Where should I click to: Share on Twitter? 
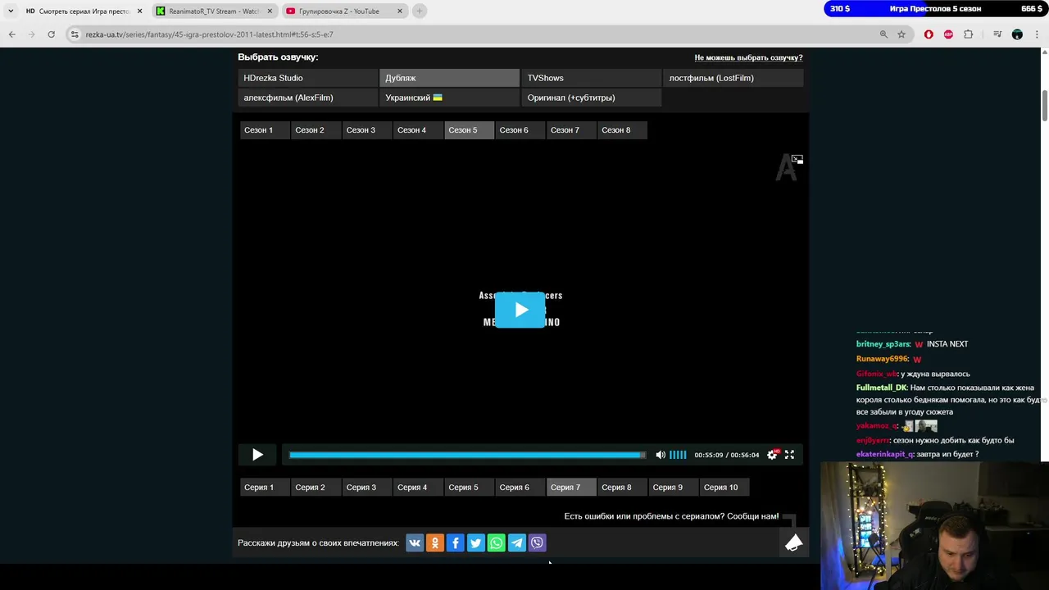click(x=476, y=542)
